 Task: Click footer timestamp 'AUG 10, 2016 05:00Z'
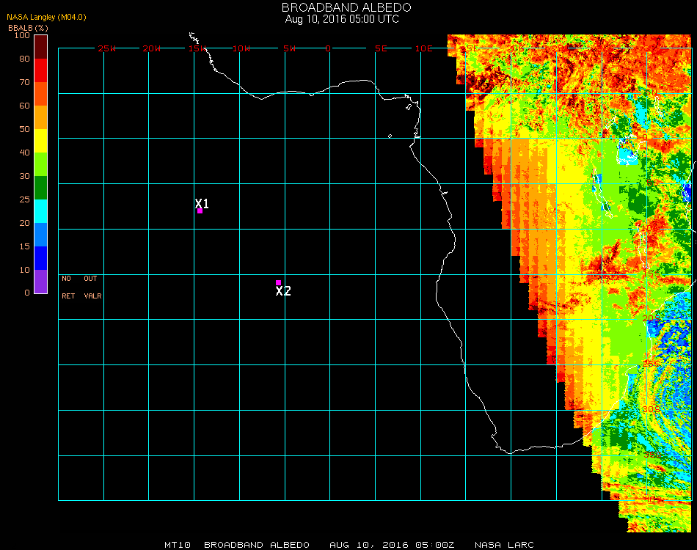(392, 545)
